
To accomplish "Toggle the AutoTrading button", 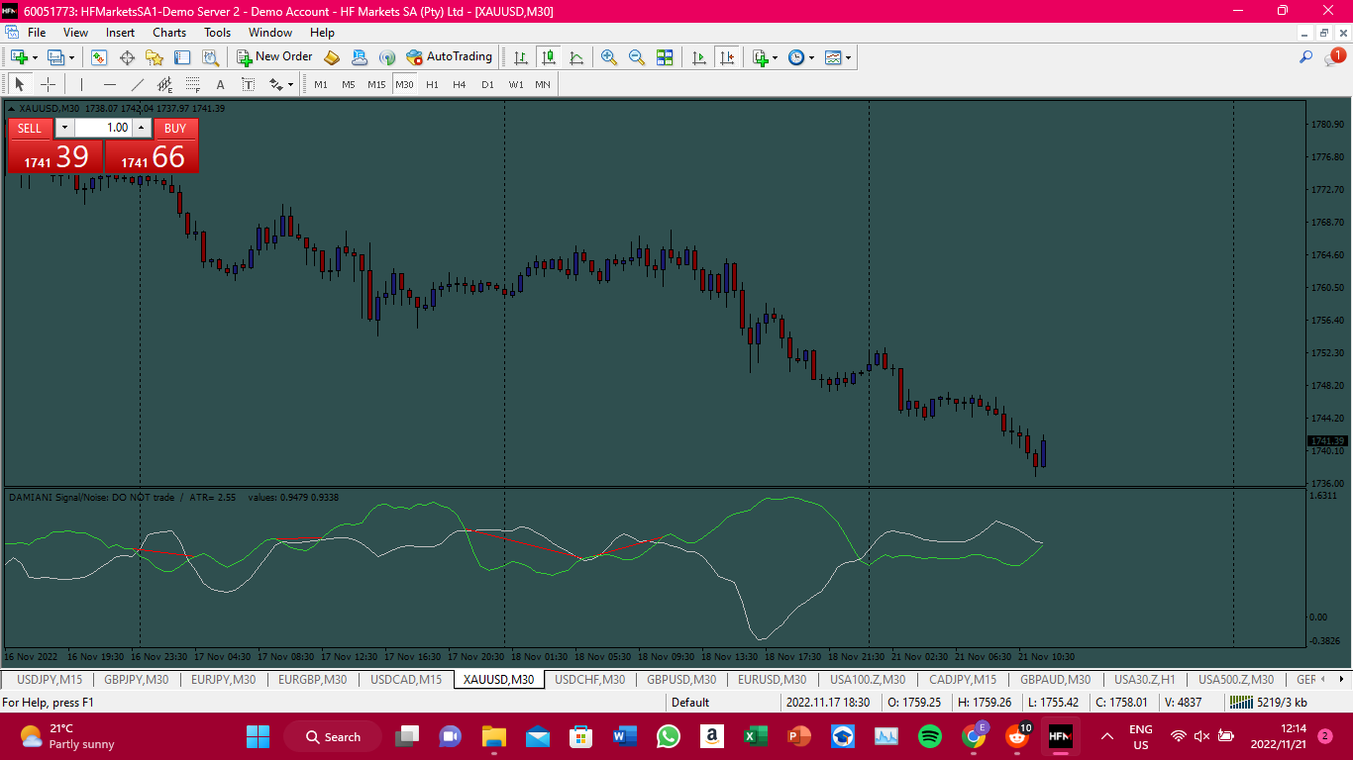I will coord(449,57).
